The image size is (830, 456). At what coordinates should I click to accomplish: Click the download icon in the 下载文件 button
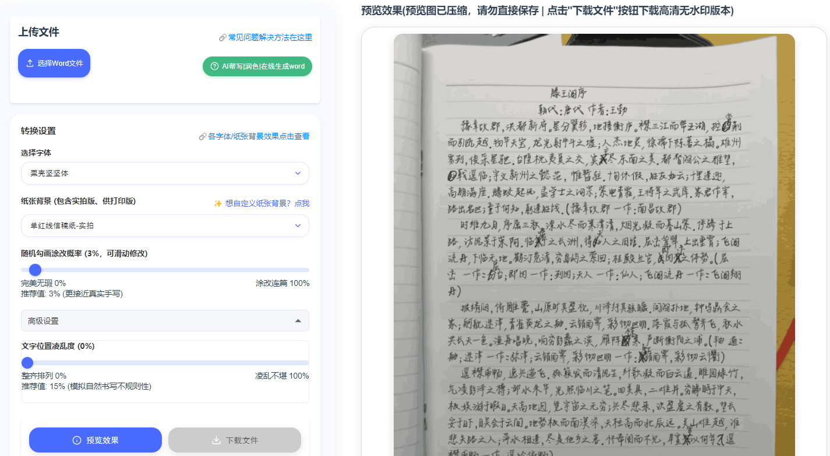216,440
